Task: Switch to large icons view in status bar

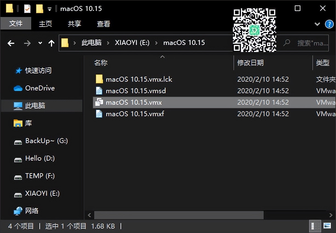Action: click(327, 226)
